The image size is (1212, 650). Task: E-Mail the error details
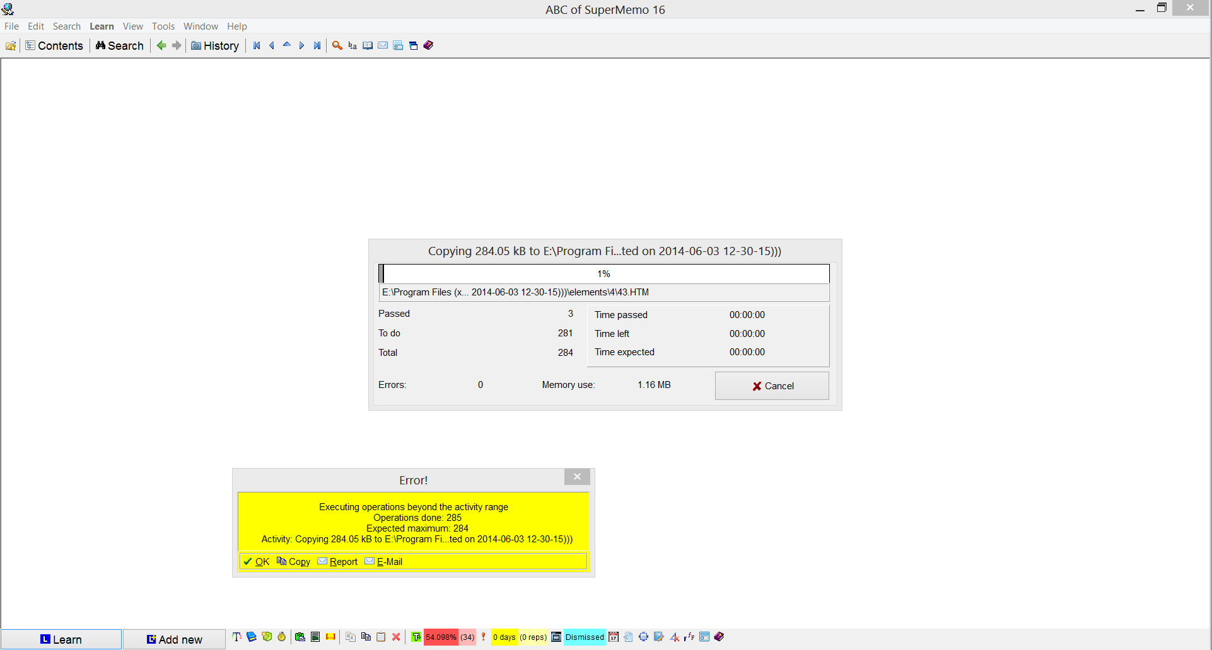pos(383,562)
